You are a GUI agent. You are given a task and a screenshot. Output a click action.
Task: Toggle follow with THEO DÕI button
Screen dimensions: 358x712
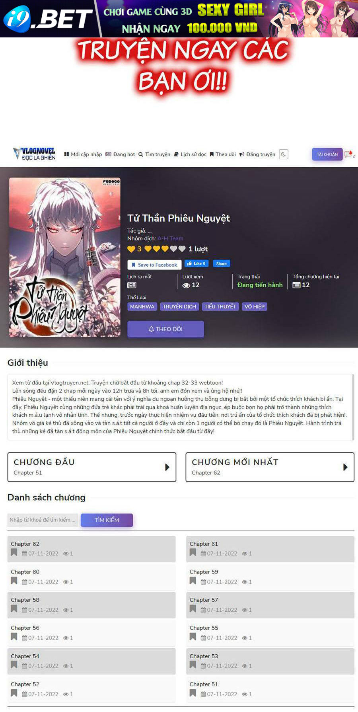tap(165, 329)
